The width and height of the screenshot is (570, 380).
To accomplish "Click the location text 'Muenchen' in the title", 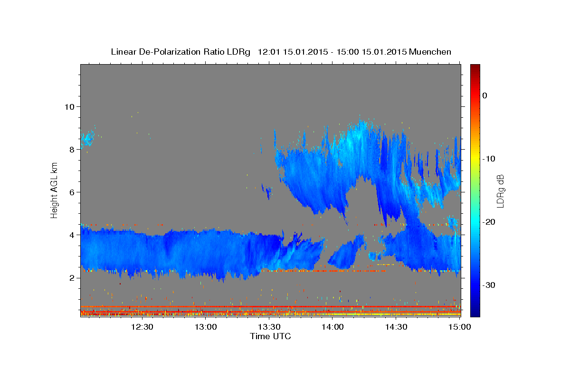I will pyautogui.click(x=430, y=52).
